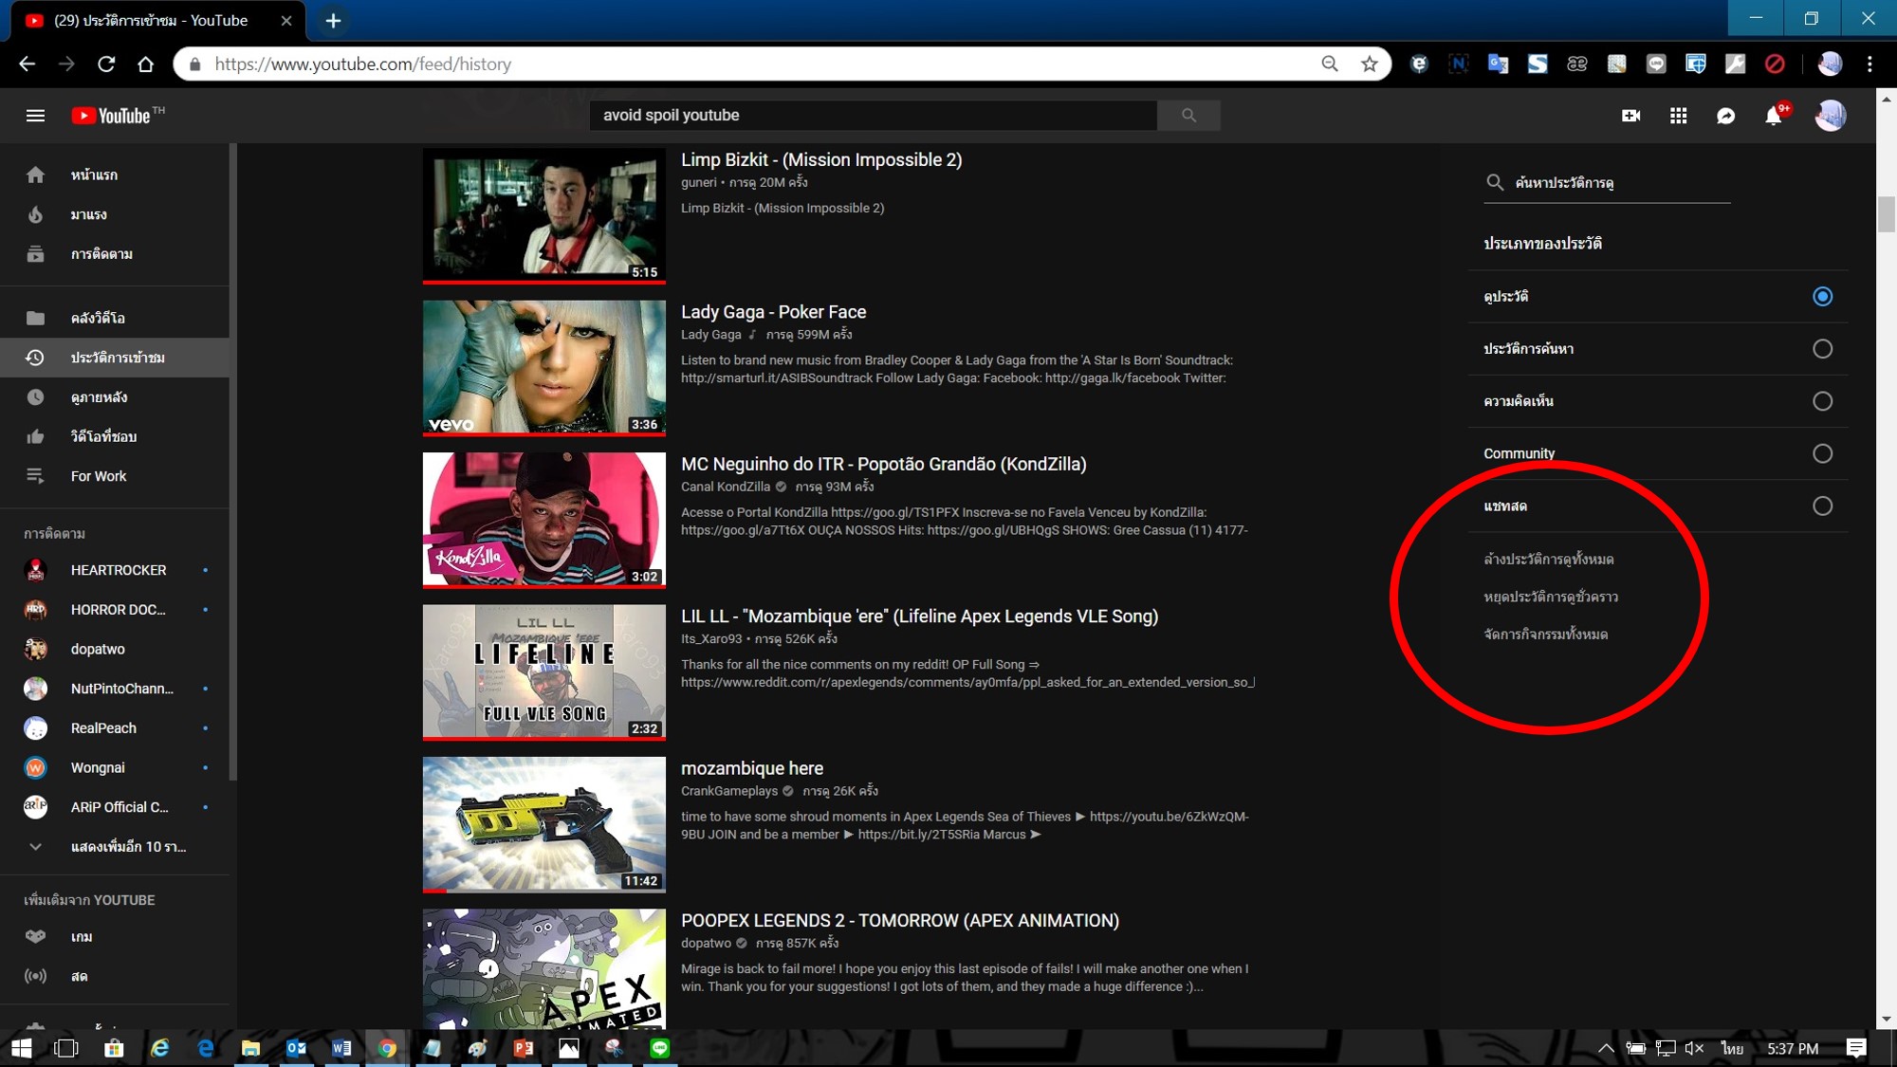Viewport: 1897px width, 1067px height.
Task: Select the ประวัติการค้นหา radio button
Action: (1822, 349)
